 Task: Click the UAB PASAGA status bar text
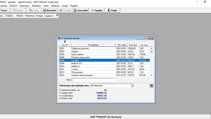(x=105, y=117)
